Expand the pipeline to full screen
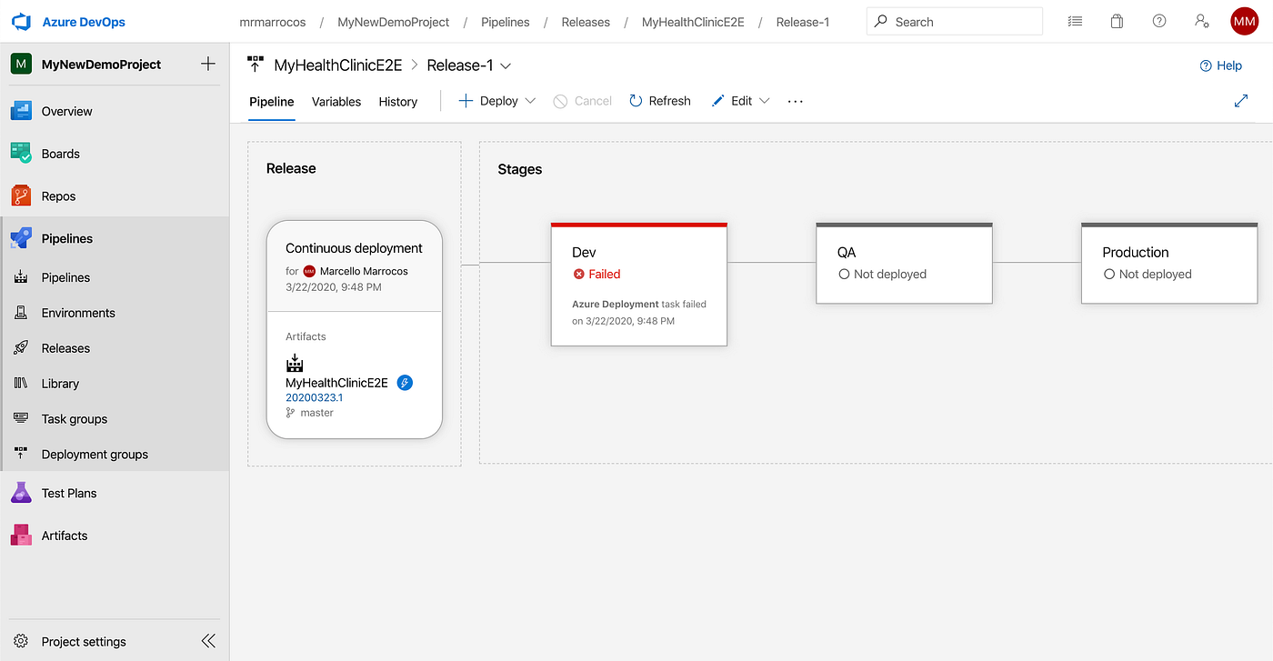 [x=1241, y=100]
